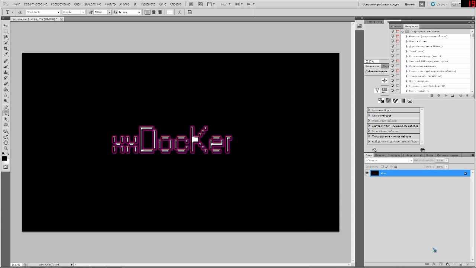Select the Rectangular Marquee tool

(x=6, y=31)
